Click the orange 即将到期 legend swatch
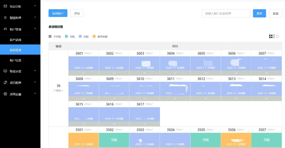Image resolution: width=285 pixels, height=148 pixels. click(94, 36)
